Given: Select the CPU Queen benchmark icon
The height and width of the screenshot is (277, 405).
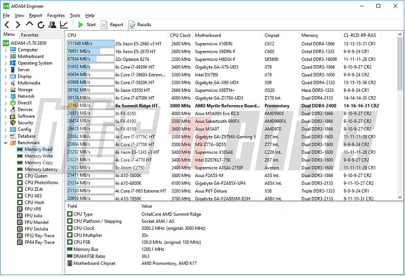Looking at the screenshot, I should 20,176.
